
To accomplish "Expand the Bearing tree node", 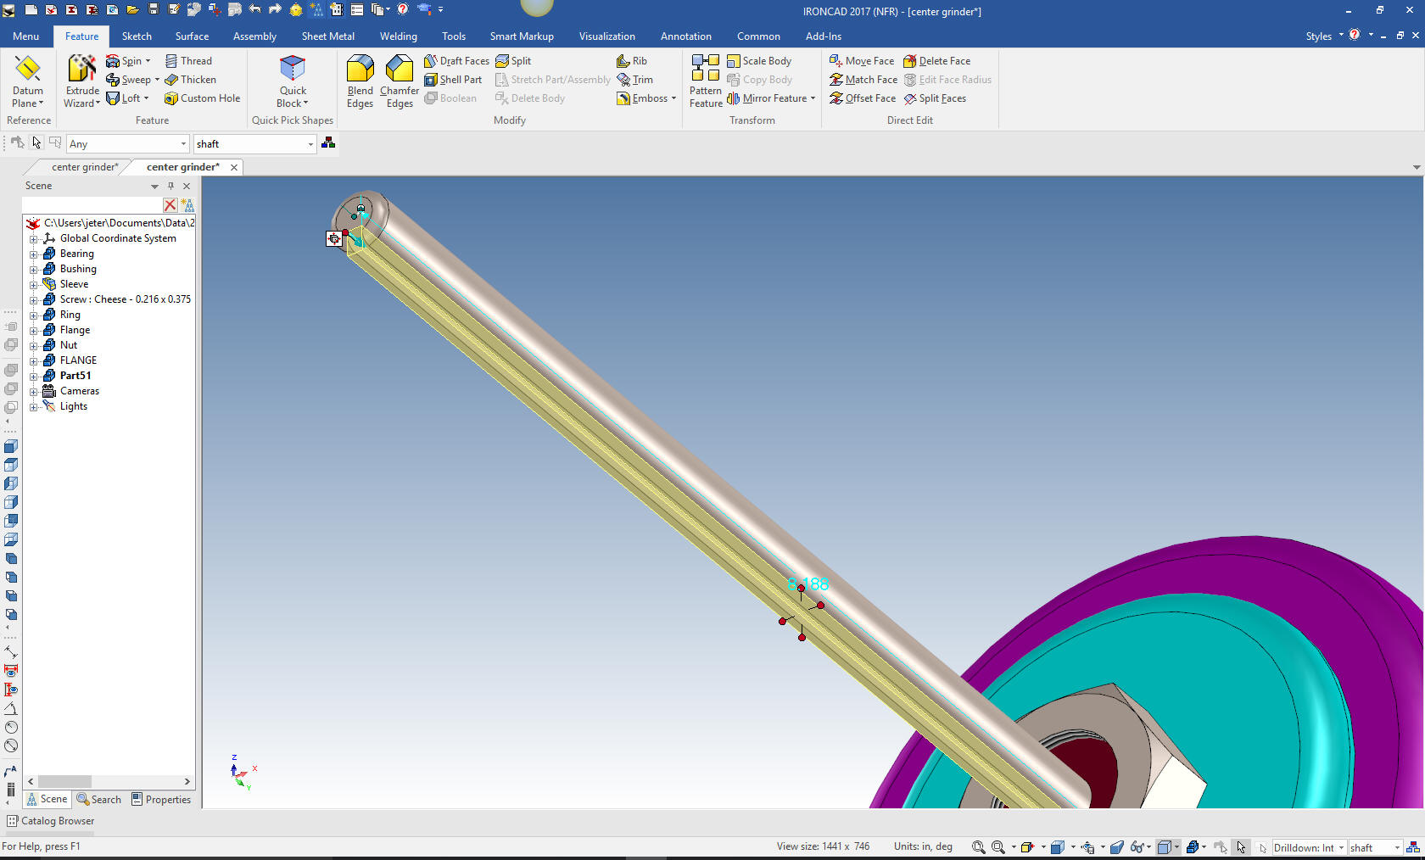I will click(x=34, y=254).
